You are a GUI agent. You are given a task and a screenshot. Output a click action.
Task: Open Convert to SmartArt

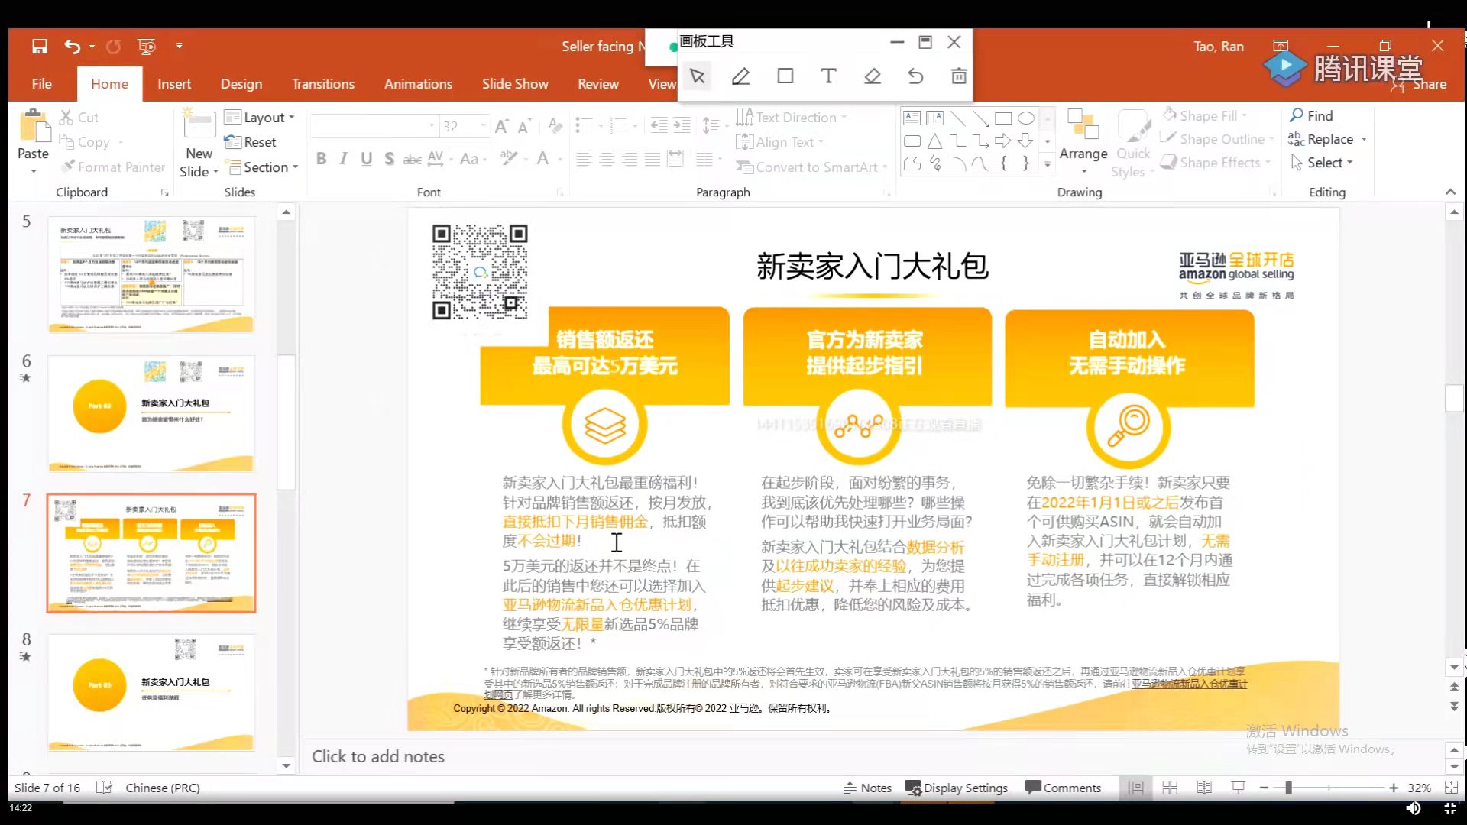810,167
